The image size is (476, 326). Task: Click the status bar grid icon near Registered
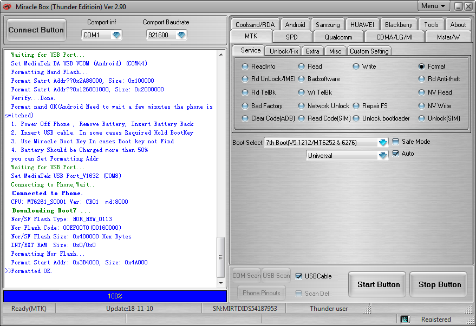(405, 319)
